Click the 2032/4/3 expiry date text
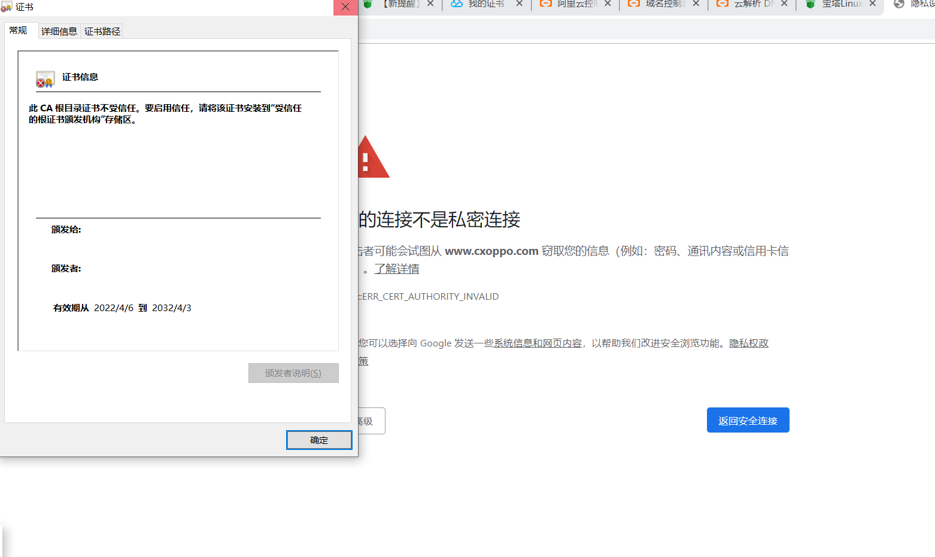The height and width of the screenshot is (557, 935). click(x=172, y=308)
